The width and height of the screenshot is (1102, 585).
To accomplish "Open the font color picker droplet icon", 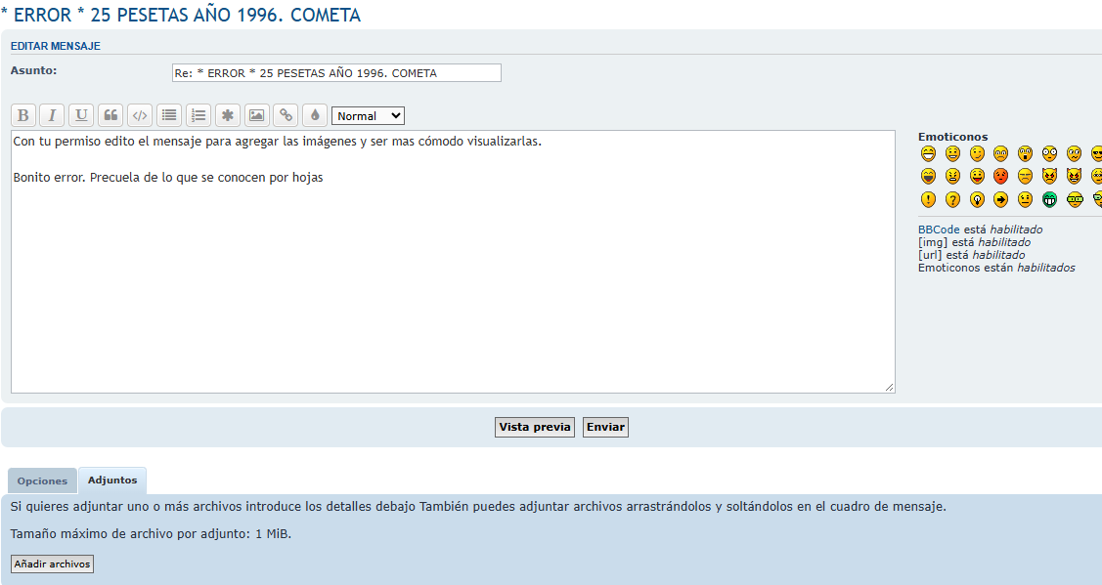I will (315, 115).
